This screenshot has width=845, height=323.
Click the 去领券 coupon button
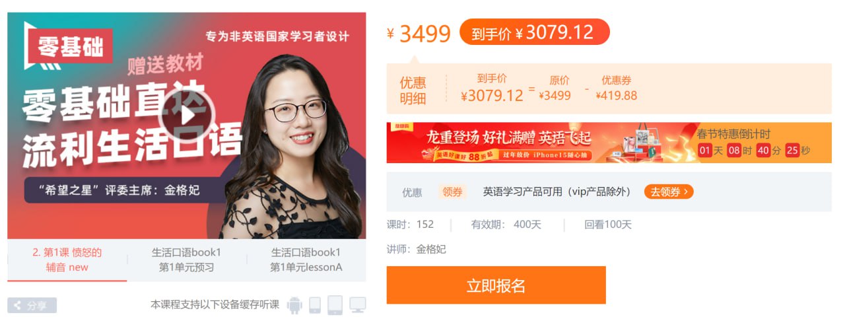[x=669, y=192]
